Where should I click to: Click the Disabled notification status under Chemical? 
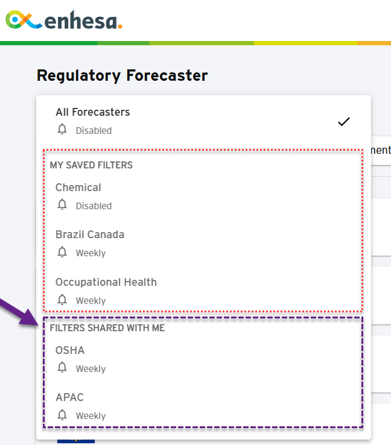tap(94, 206)
